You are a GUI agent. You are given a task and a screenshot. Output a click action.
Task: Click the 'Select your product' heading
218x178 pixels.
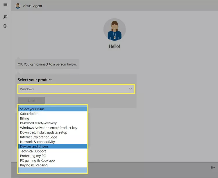click(x=35, y=80)
